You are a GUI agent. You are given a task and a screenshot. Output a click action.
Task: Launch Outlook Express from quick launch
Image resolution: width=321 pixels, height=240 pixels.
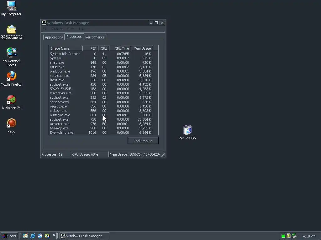coord(40,236)
